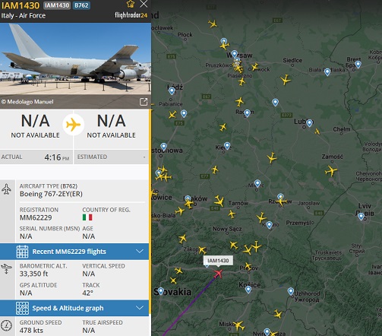Click the graph icon beside Speed & Altitude
The height and width of the screenshot is (336, 382).
[x=22, y=308]
